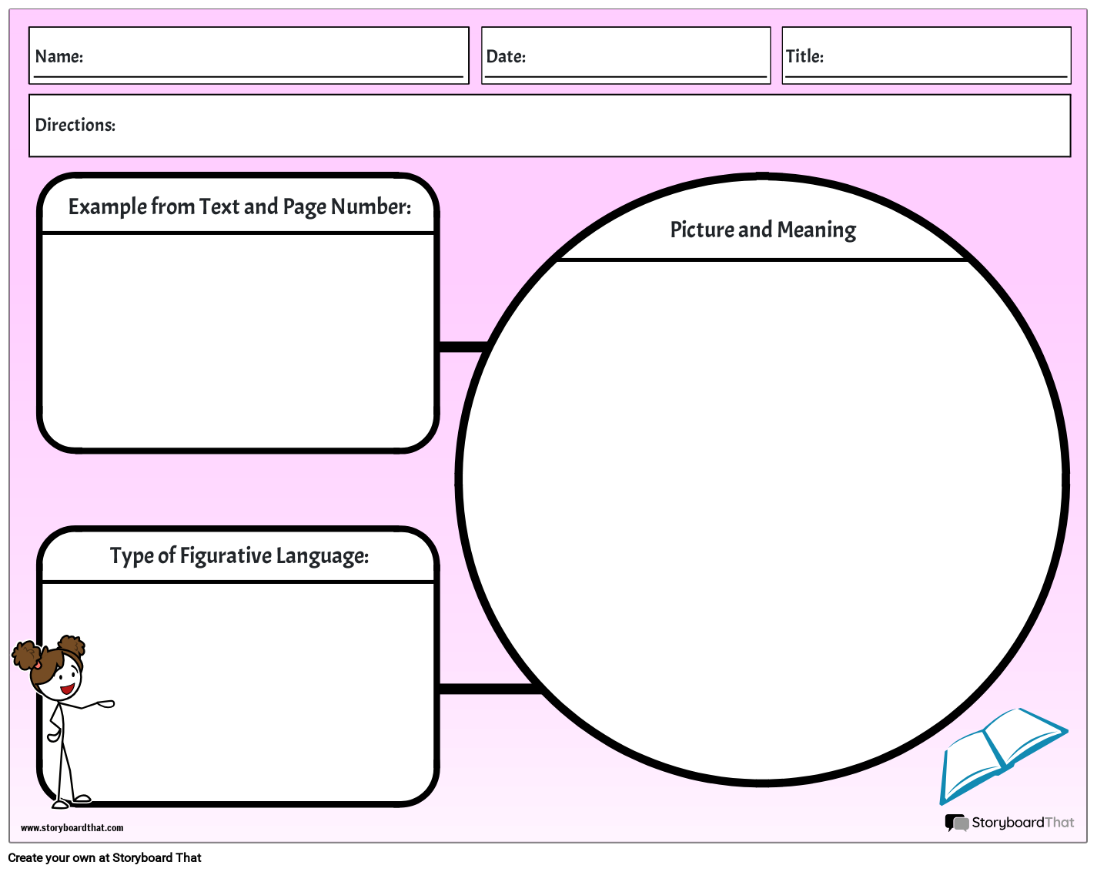Image resolution: width=1097 pixels, height=872 pixels.
Task: Select the 'Picture and Meaning' circle title
Action: pos(762,230)
